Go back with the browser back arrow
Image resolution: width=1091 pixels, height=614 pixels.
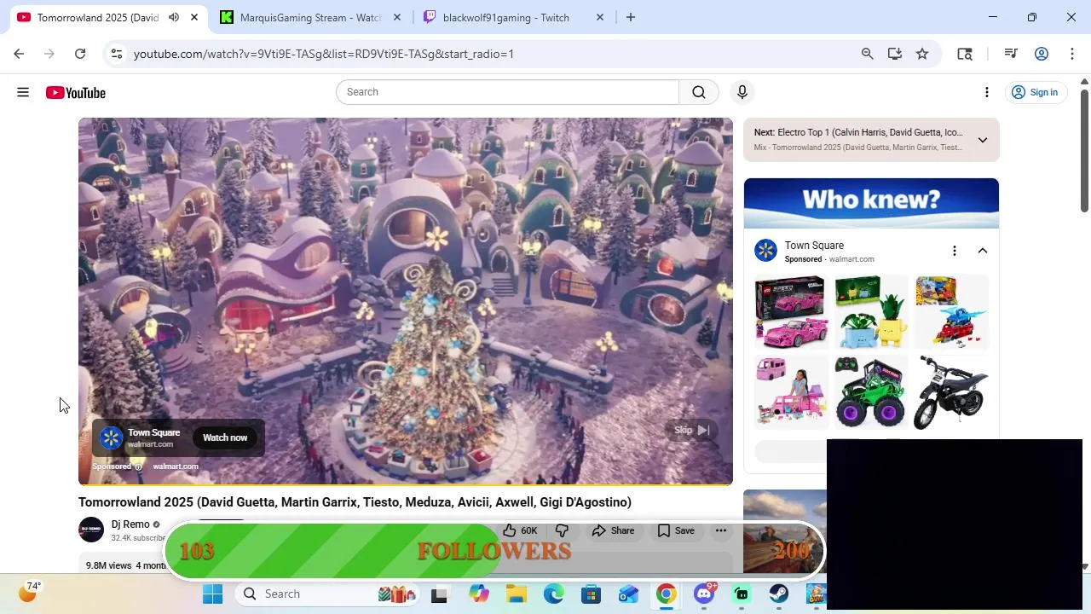(19, 54)
